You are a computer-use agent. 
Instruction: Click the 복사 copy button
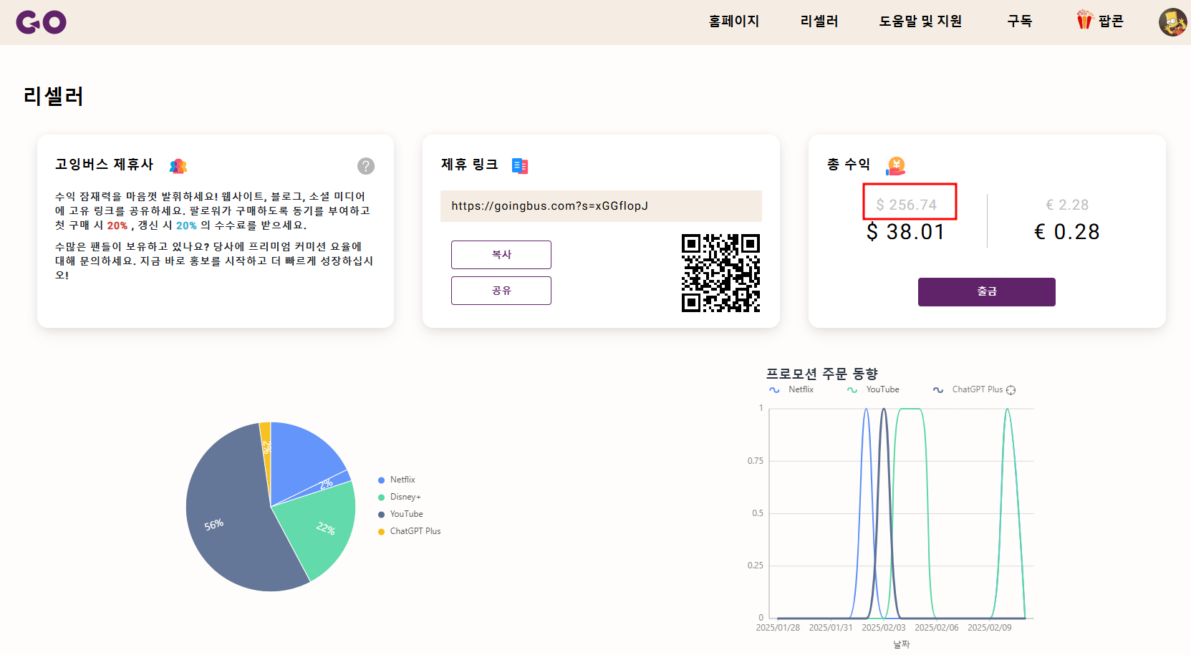pos(501,254)
